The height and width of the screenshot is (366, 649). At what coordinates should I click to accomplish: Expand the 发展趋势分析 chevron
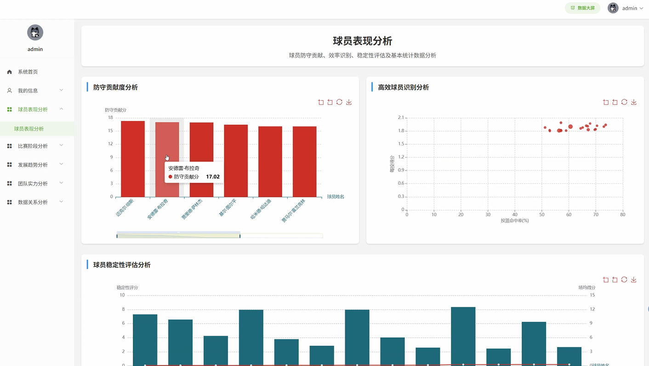pyautogui.click(x=62, y=165)
